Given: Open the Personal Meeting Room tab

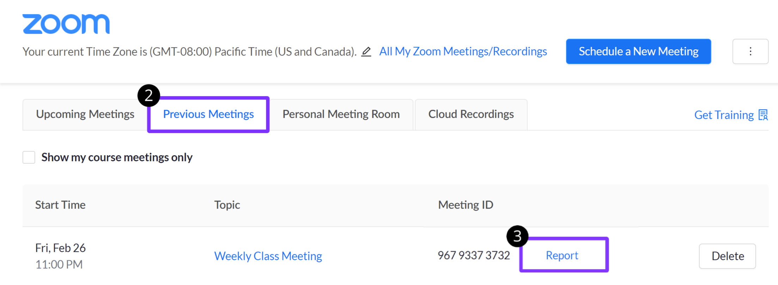Looking at the screenshot, I should (341, 114).
